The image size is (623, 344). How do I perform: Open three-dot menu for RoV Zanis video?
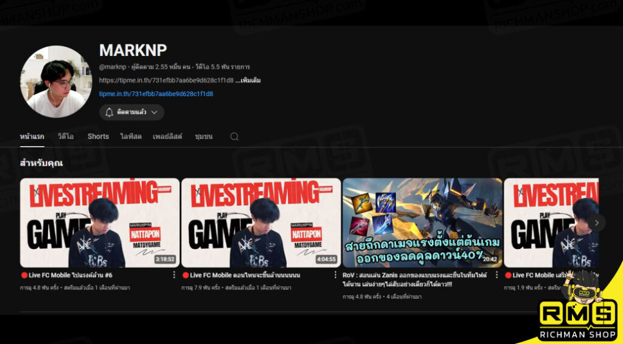(497, 275)
